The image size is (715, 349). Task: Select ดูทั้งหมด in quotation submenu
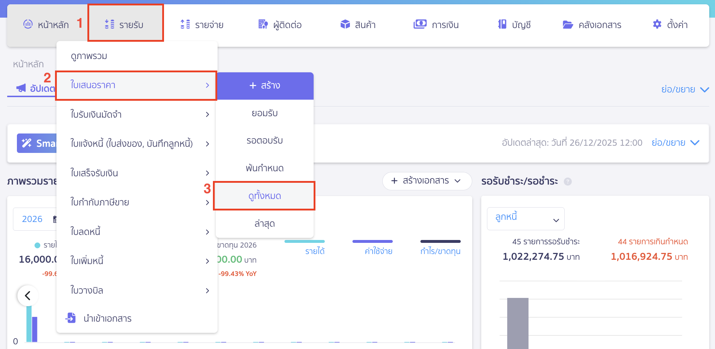click(264, 196)
